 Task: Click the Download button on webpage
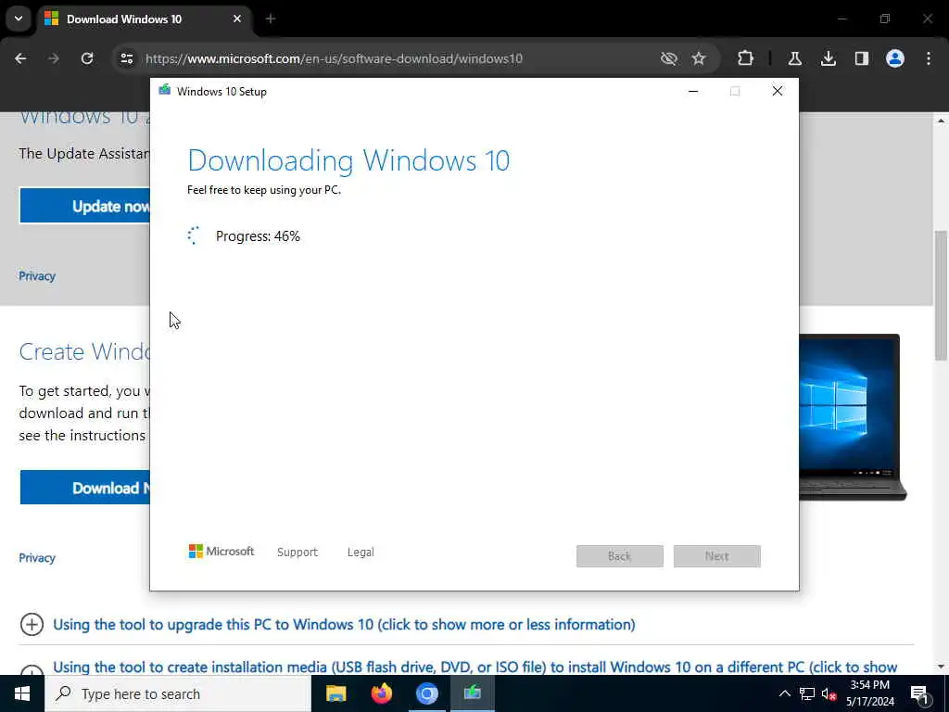click(x=85, y=488)
